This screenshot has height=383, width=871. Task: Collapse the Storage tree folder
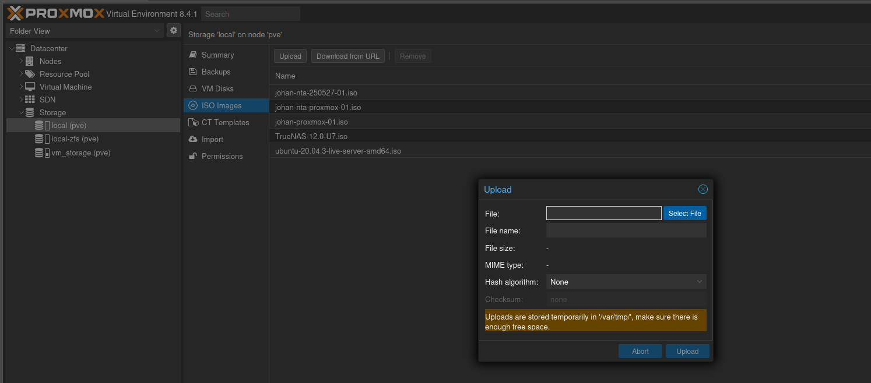click(22, 112)
